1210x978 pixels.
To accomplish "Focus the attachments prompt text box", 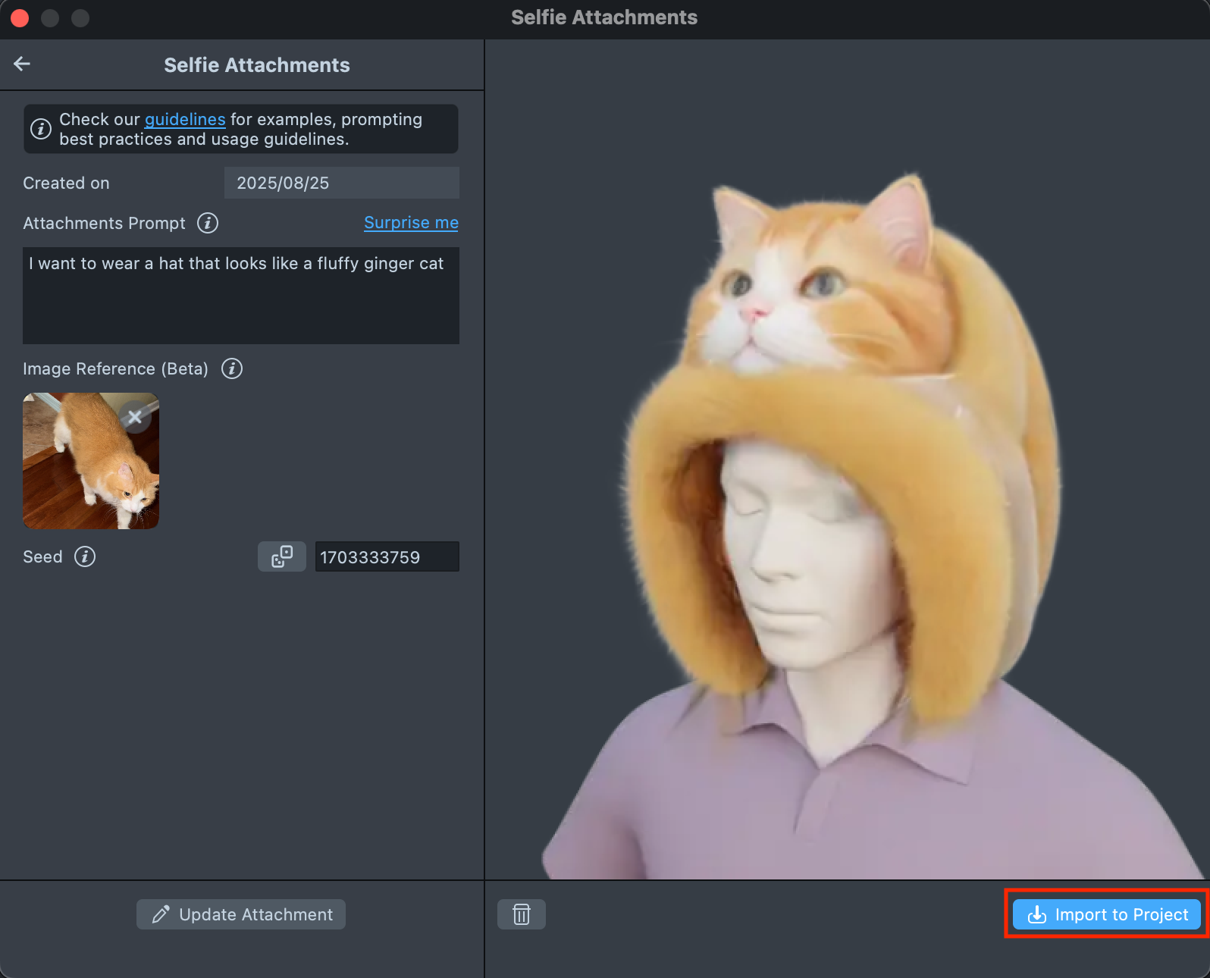I will (x=240, y=296).
